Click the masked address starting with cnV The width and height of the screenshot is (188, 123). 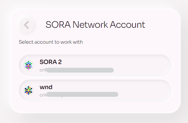(79, 95)
